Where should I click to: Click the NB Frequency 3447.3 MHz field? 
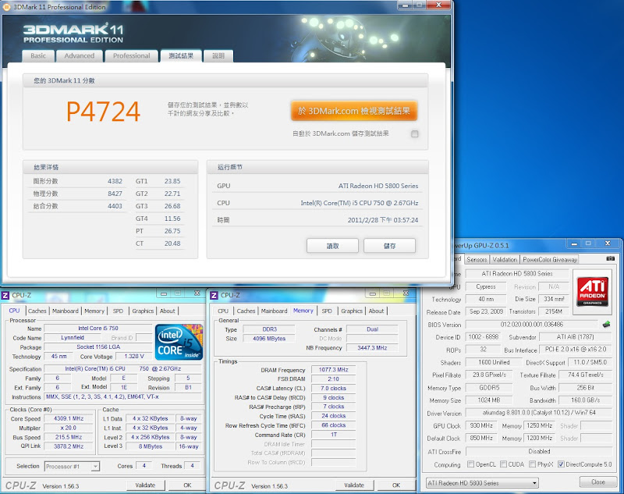[x=372, y=347]
